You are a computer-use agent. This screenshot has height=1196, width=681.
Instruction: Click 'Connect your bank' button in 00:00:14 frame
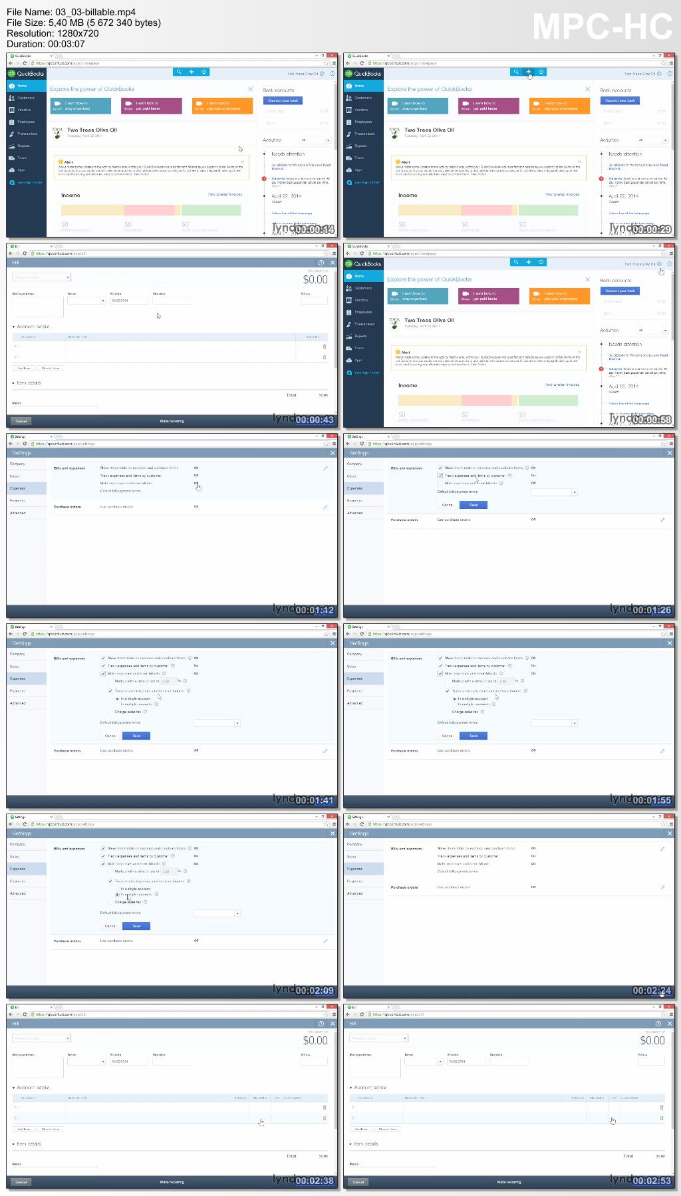(x=283, y=100)
